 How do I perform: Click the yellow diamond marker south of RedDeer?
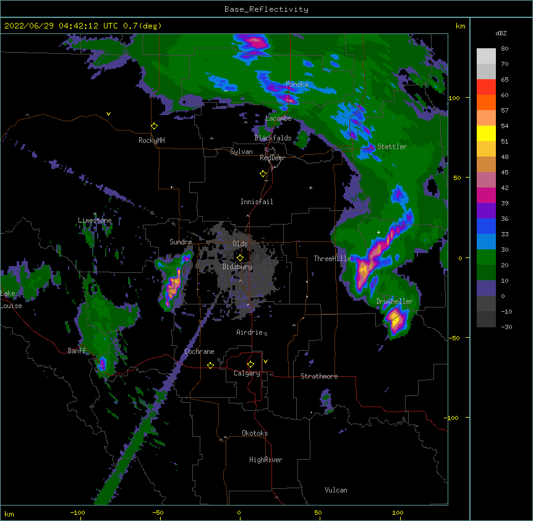pyautogui.click(x=263, y=173)
